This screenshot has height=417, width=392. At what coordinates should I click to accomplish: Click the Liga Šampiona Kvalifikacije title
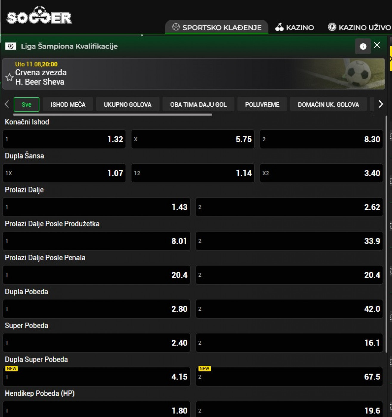pyautogui.click(x=69, y=46)
